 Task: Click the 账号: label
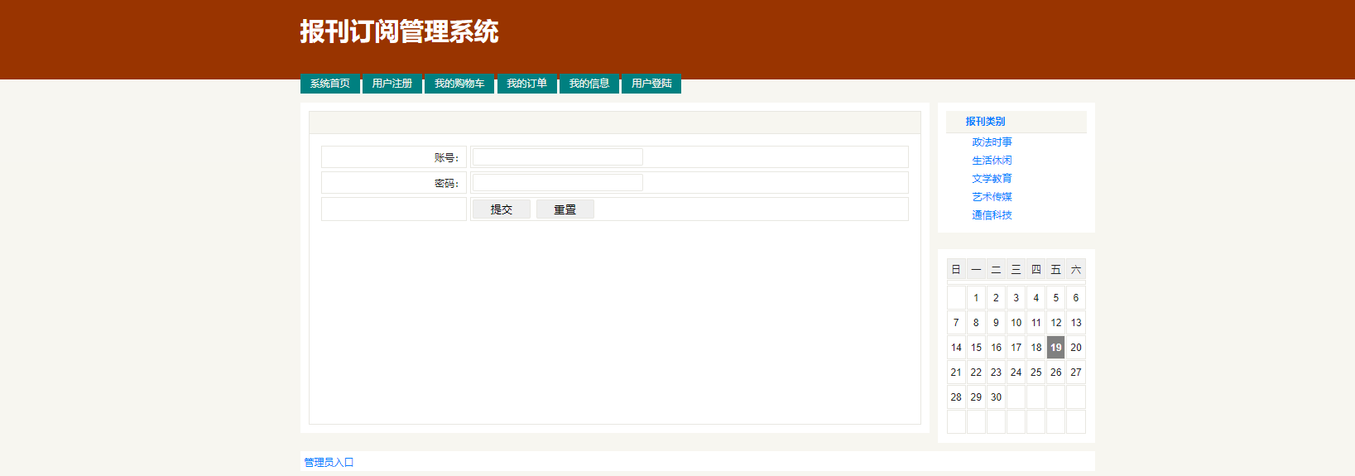click(x=446, y=158)
